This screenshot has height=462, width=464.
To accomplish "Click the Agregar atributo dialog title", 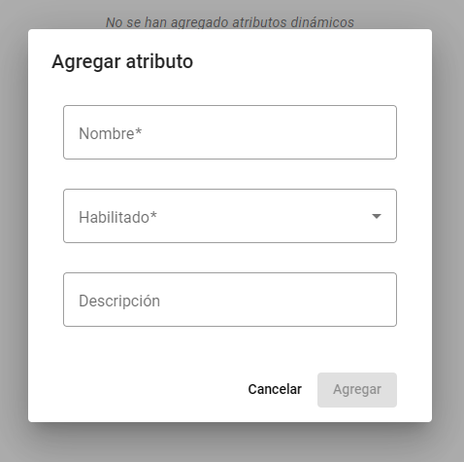I will pyautogui.click(x=122, y=61).
